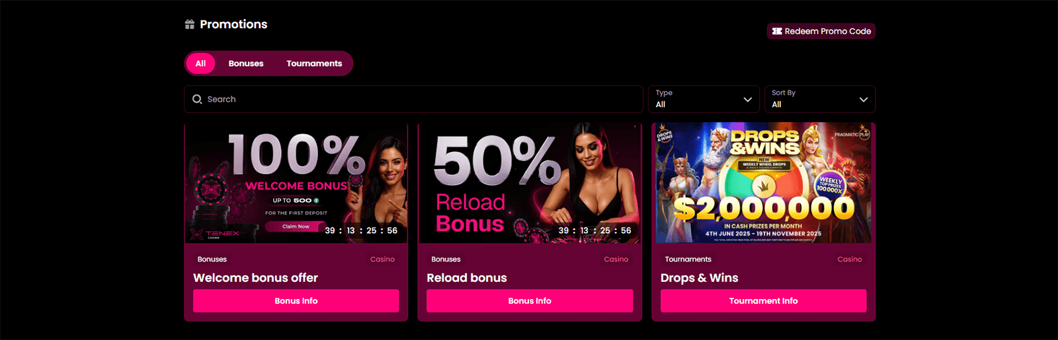Click the small Claim Now pill on welcome banner
Screen dimensions: 1058x340
[x=296, y=226]
